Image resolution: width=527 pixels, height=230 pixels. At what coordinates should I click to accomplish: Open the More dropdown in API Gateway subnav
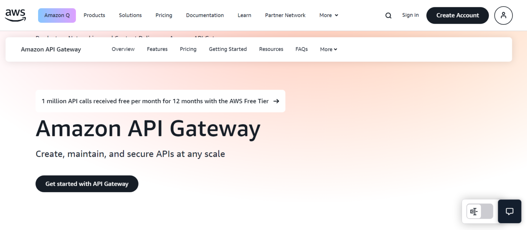point(328,49)
